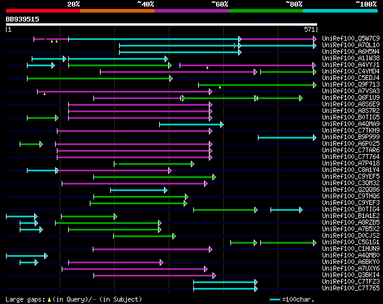Click the cyan =100char. scale bar
Image resolution: width=383 pixels, height=304 pixels.
[x=275, y=299]
